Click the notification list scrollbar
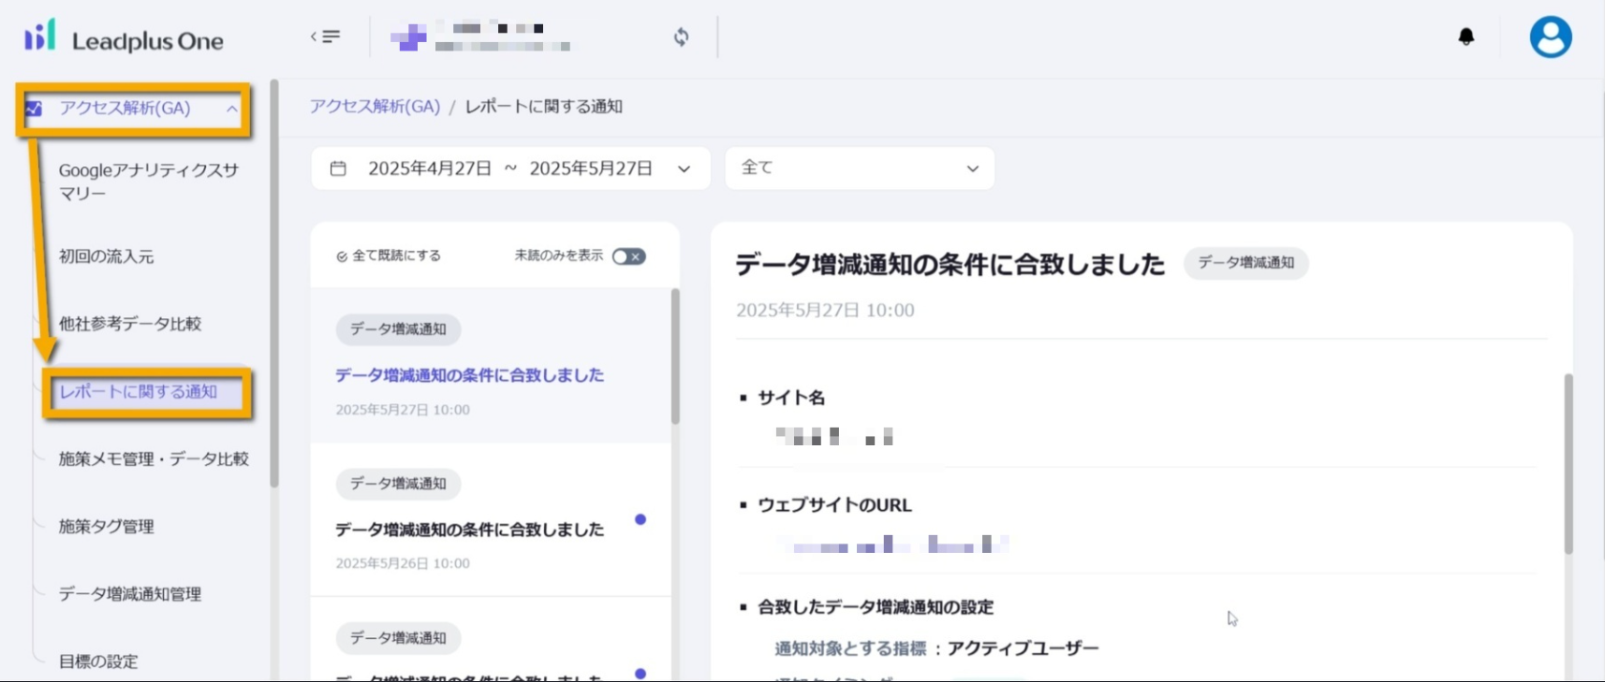 pos(675,356)
